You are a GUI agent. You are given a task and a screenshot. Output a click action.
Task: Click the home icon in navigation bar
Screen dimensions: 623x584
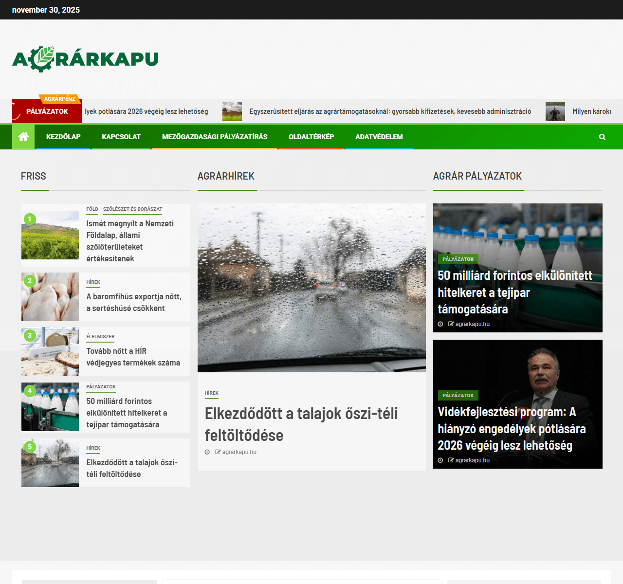point(23,137)
